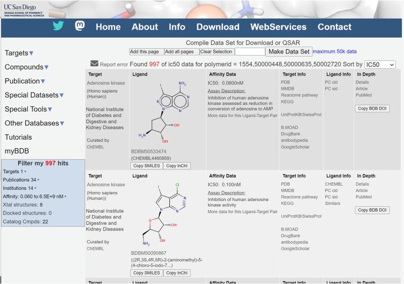
Task: Copy SMILES for ligand BDBM50533474
Action: coord(146,166)
